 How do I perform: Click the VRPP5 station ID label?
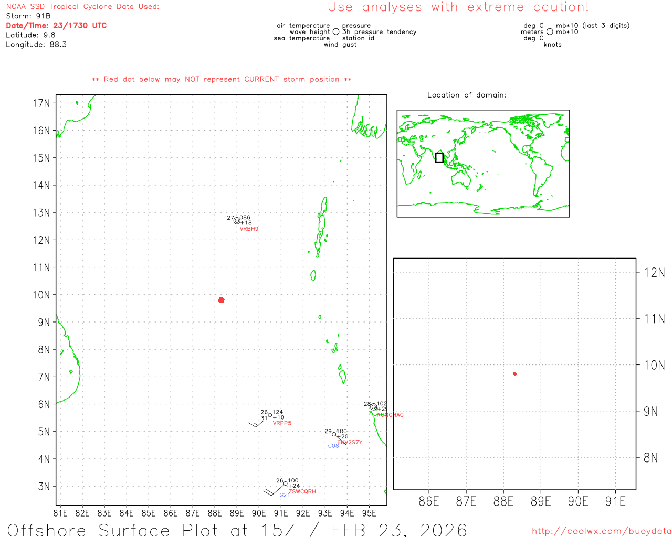[x=282, y=423]
